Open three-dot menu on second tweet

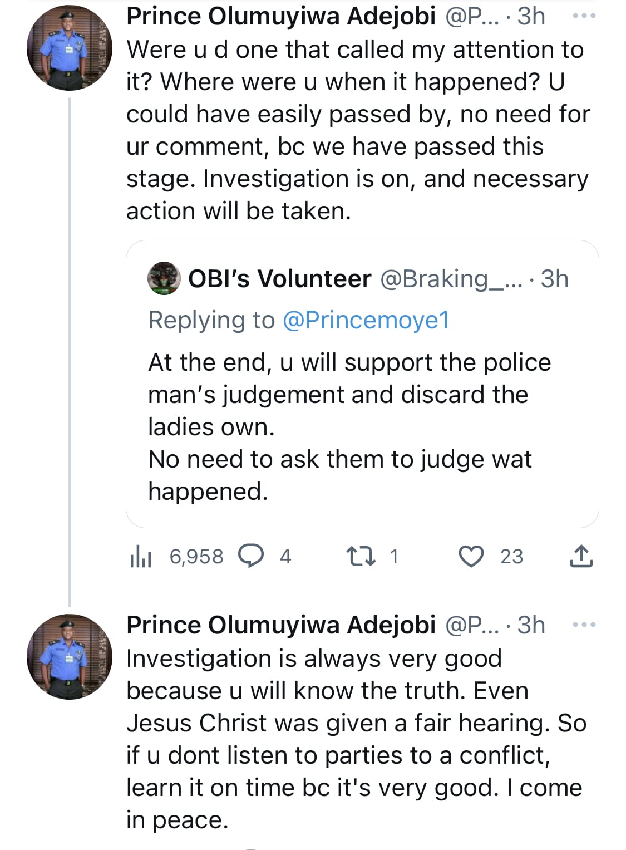click(x=584, y=625)
